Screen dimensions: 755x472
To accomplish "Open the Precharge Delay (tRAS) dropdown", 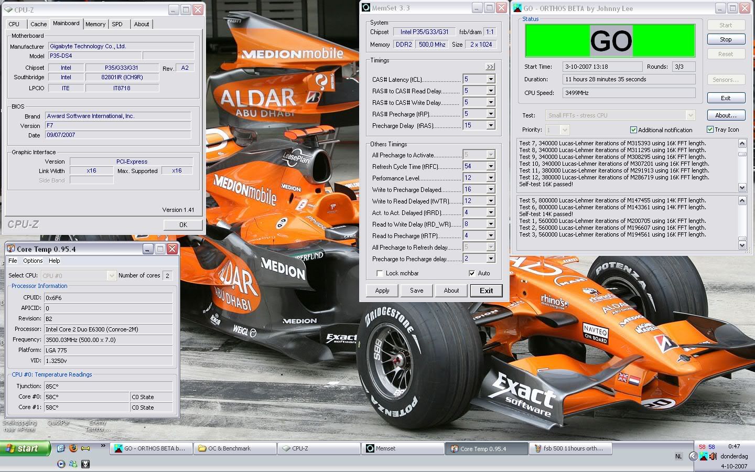I will click(491, 125).
